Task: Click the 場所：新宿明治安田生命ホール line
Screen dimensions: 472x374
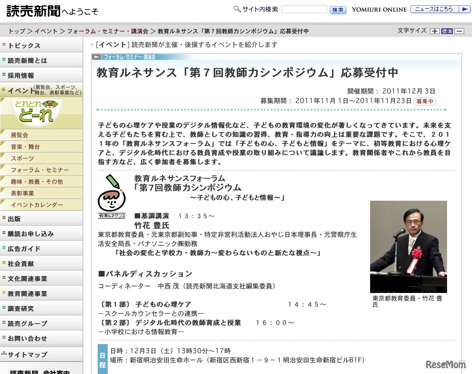Action: (237, 360)
